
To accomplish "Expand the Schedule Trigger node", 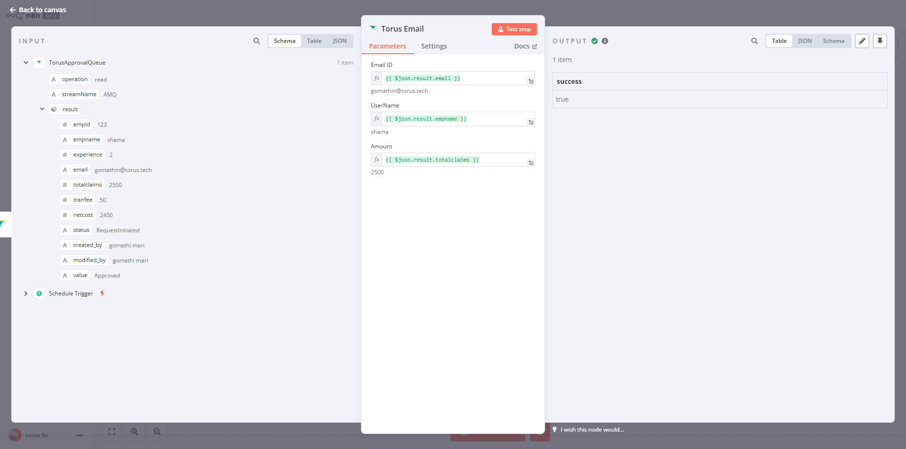I will [x=26, y=294].
